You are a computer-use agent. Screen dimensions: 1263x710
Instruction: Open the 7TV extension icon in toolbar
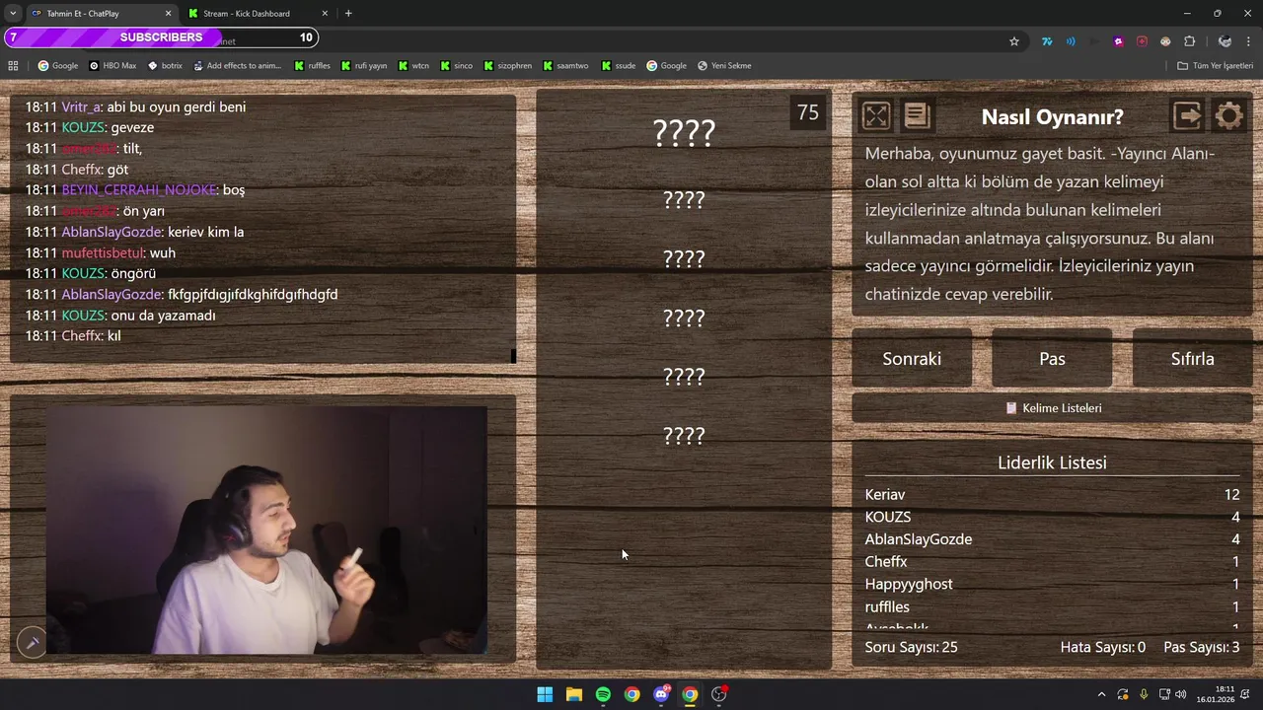[1047, 41]
